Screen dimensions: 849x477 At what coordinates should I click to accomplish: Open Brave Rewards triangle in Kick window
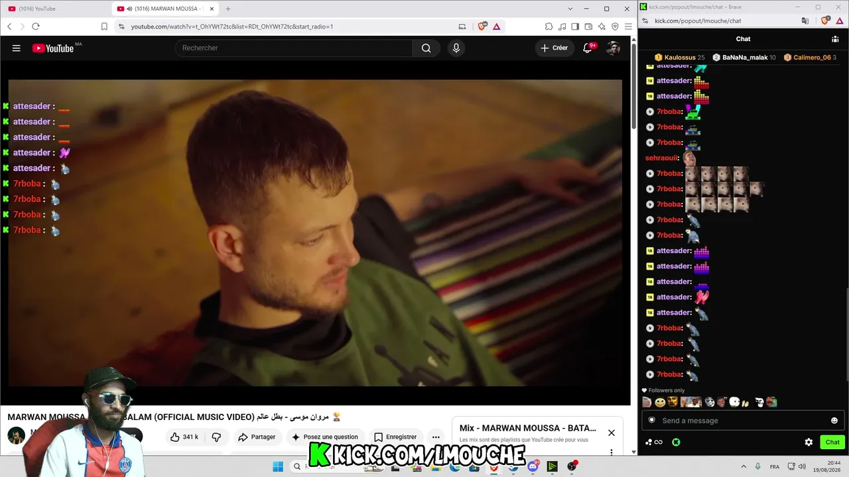coord(839,21)
